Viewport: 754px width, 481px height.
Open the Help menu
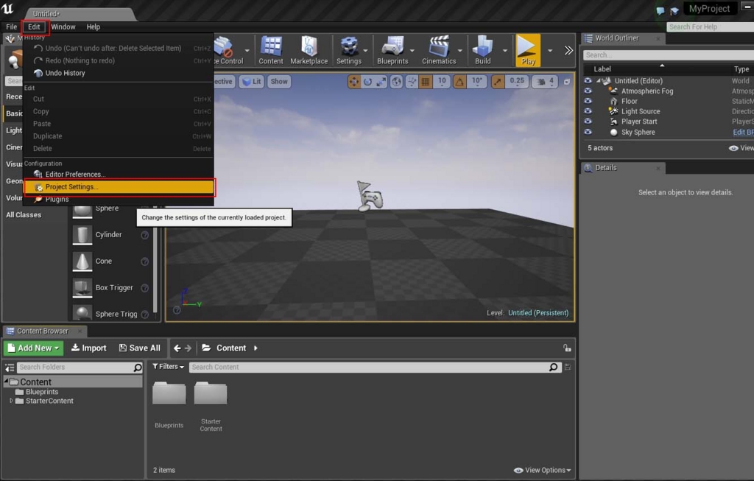pyautogui.click(x=94, y=27)
